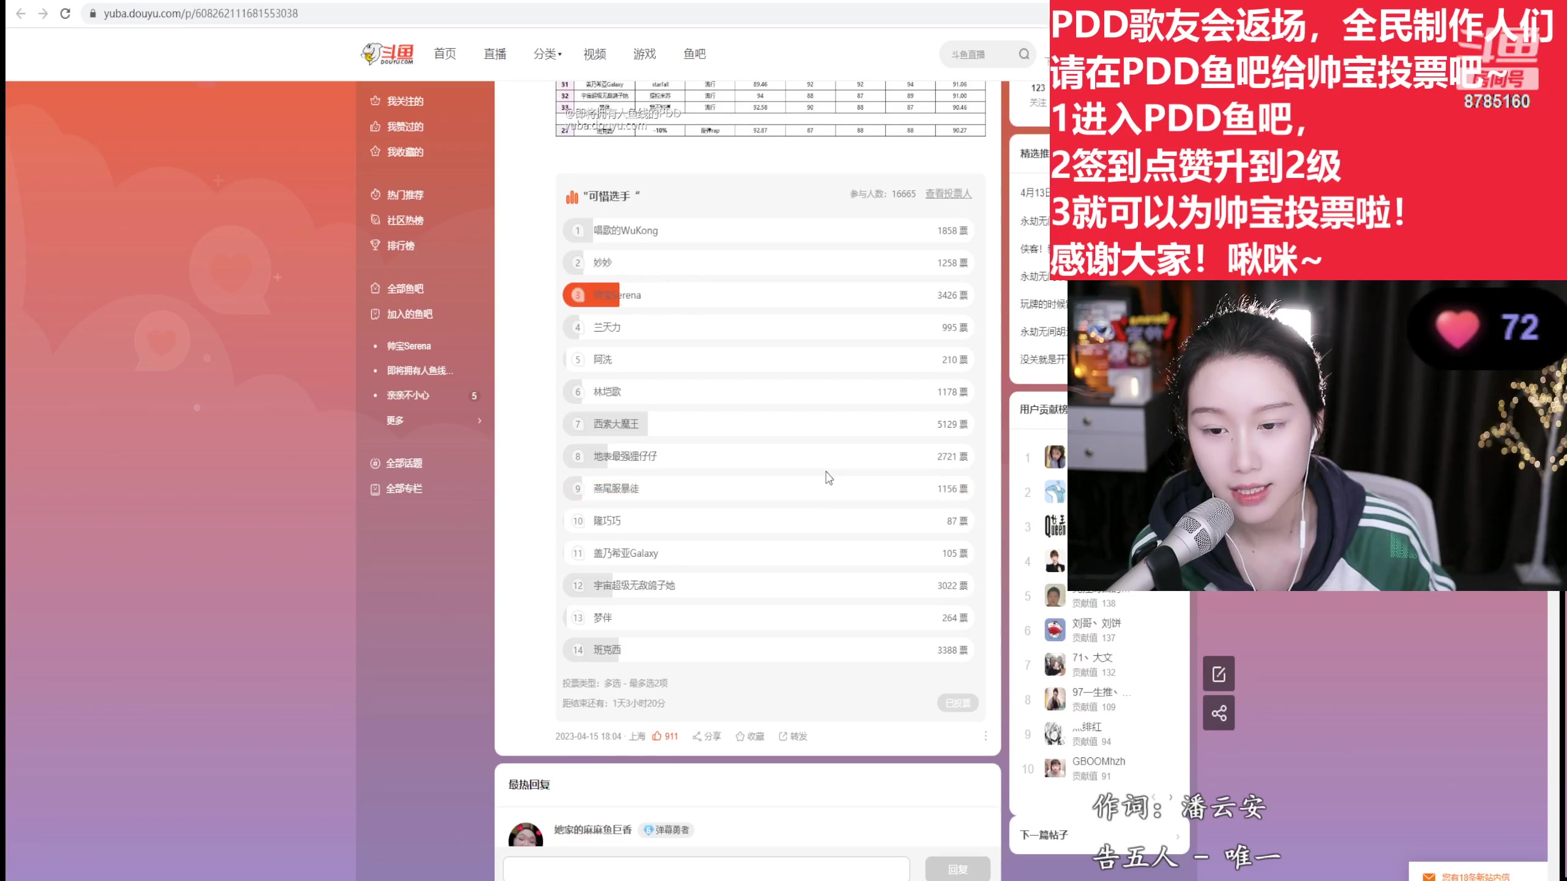Click contributor 刘哥丶刘饼 in ranking
Screen dimensions: 1567x881
pos(1096,623)
